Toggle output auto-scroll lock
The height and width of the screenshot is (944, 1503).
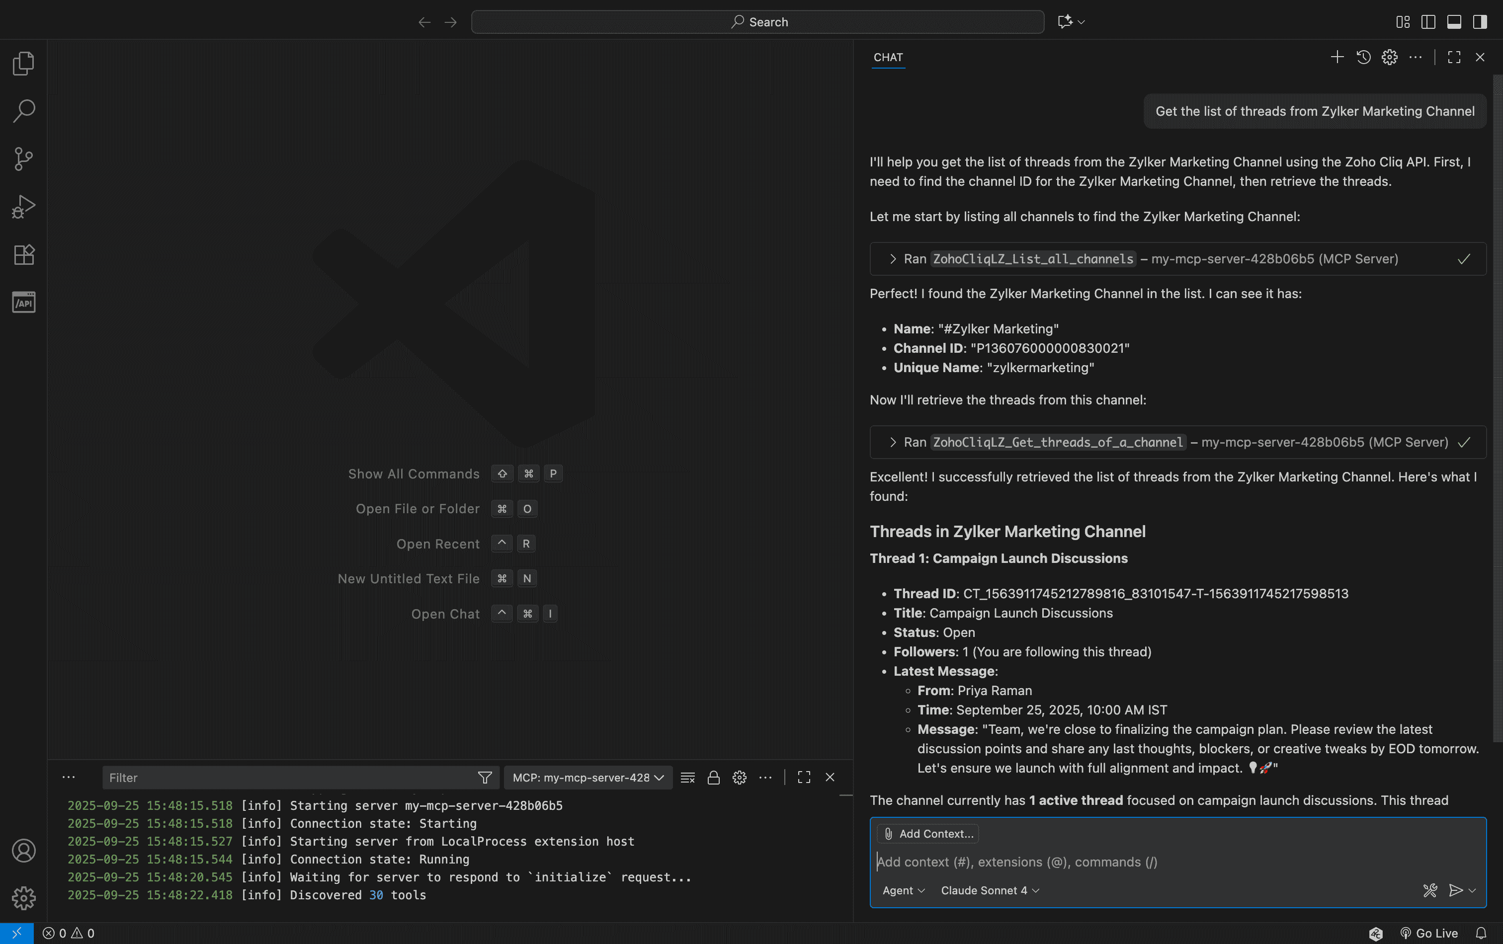pos(713,778)
